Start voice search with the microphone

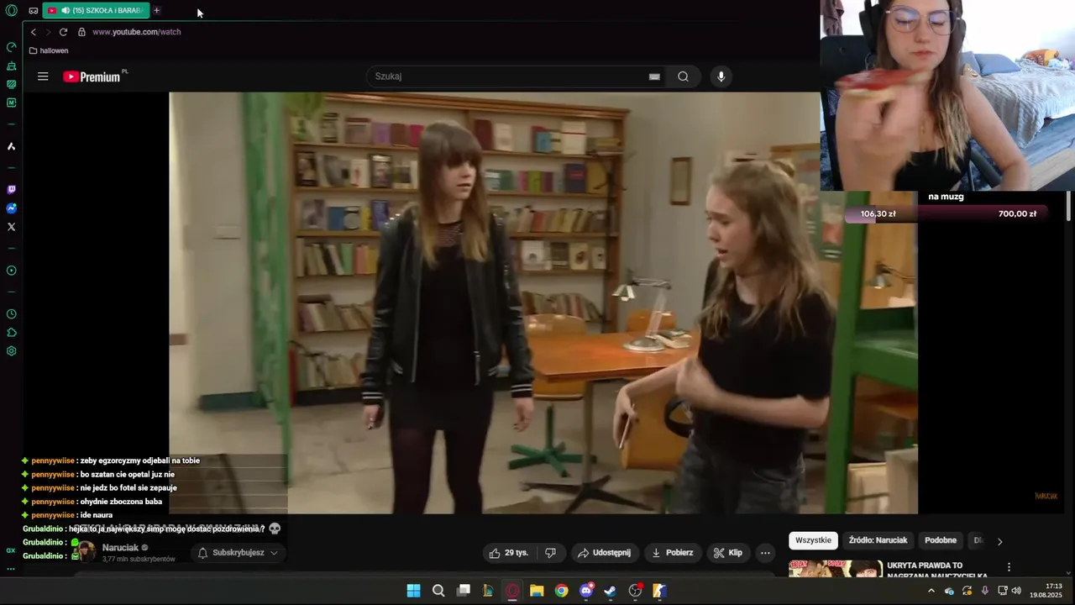[x=721, y=76]
